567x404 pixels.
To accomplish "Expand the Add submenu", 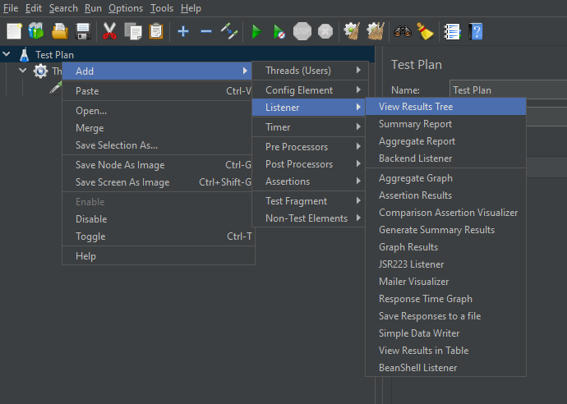I will point(157,71).
